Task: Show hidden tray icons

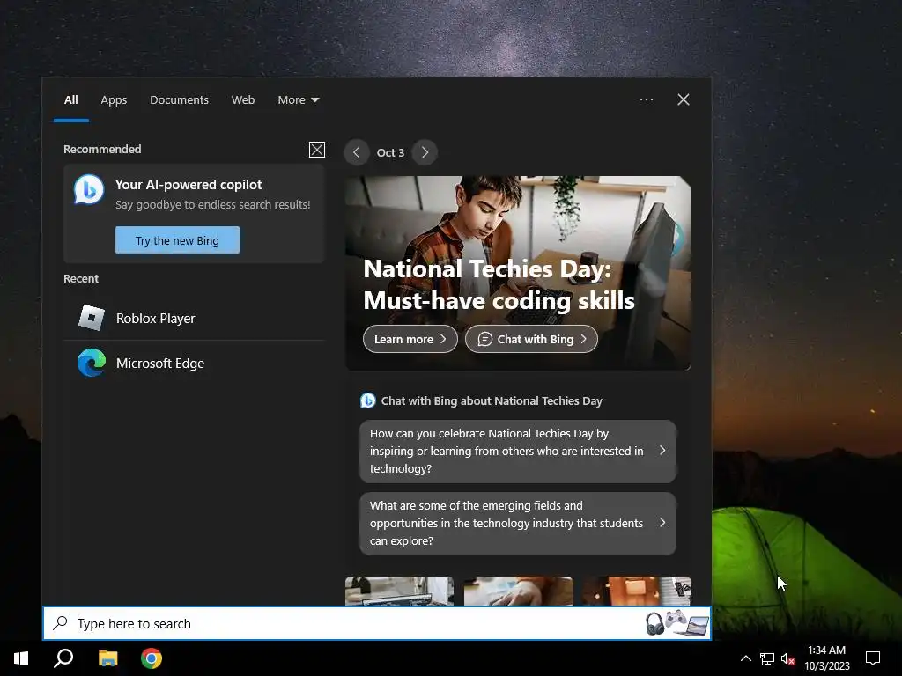Action: coord(745,658)
